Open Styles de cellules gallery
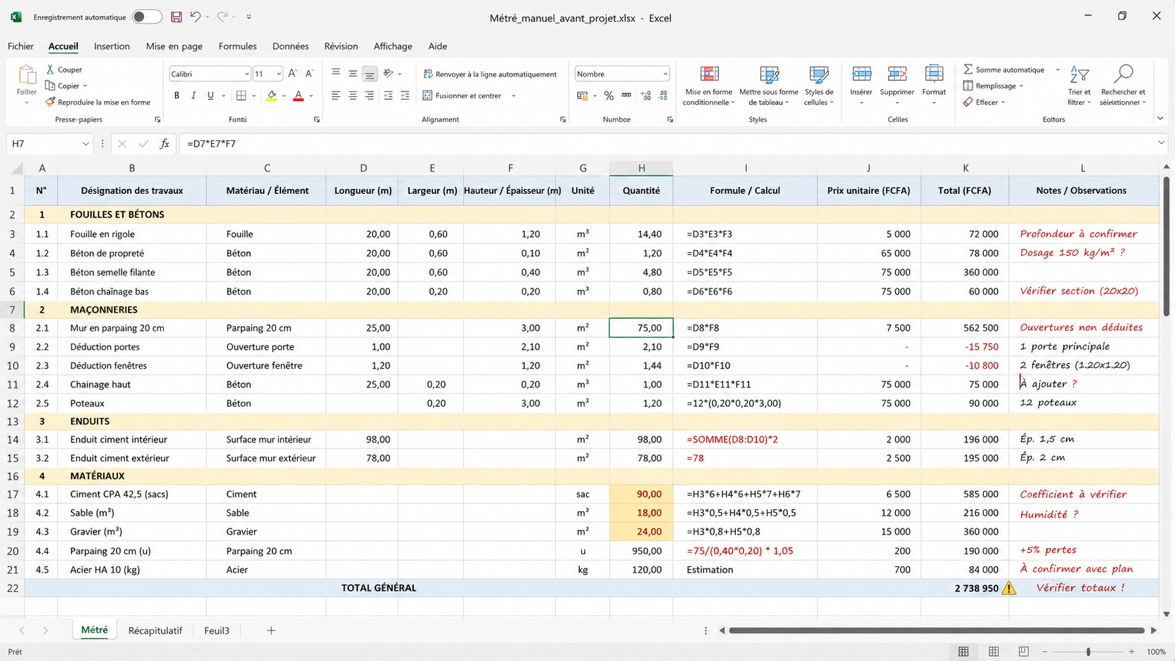 819,86
